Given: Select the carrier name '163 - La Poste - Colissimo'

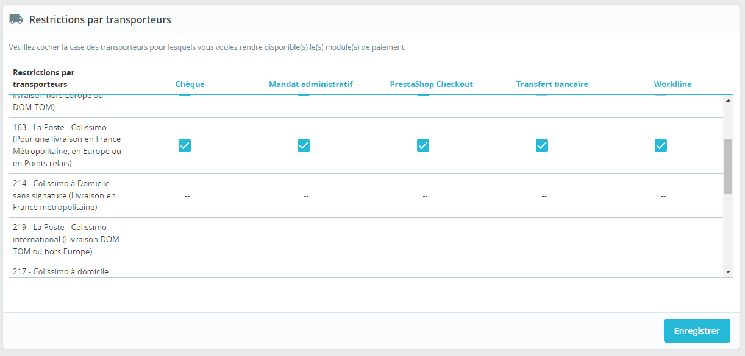Looking at the screenshot, I should (x=62, y=128).
